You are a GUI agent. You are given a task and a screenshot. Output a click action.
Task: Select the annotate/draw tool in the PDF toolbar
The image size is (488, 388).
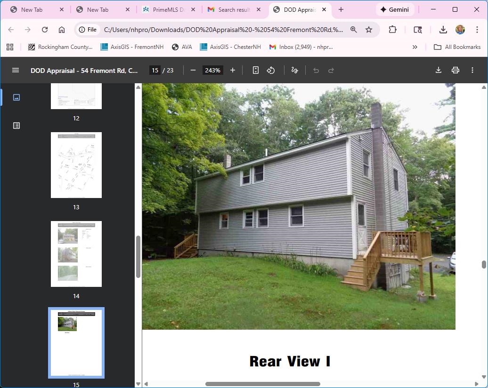point(294,70)
